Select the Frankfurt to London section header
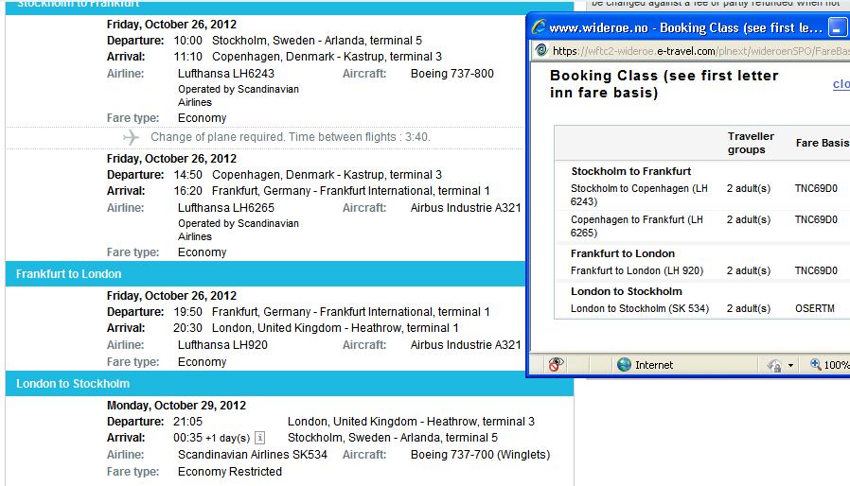Image resolution: width=850 pixels, height=486 pixels. [68, 274]
